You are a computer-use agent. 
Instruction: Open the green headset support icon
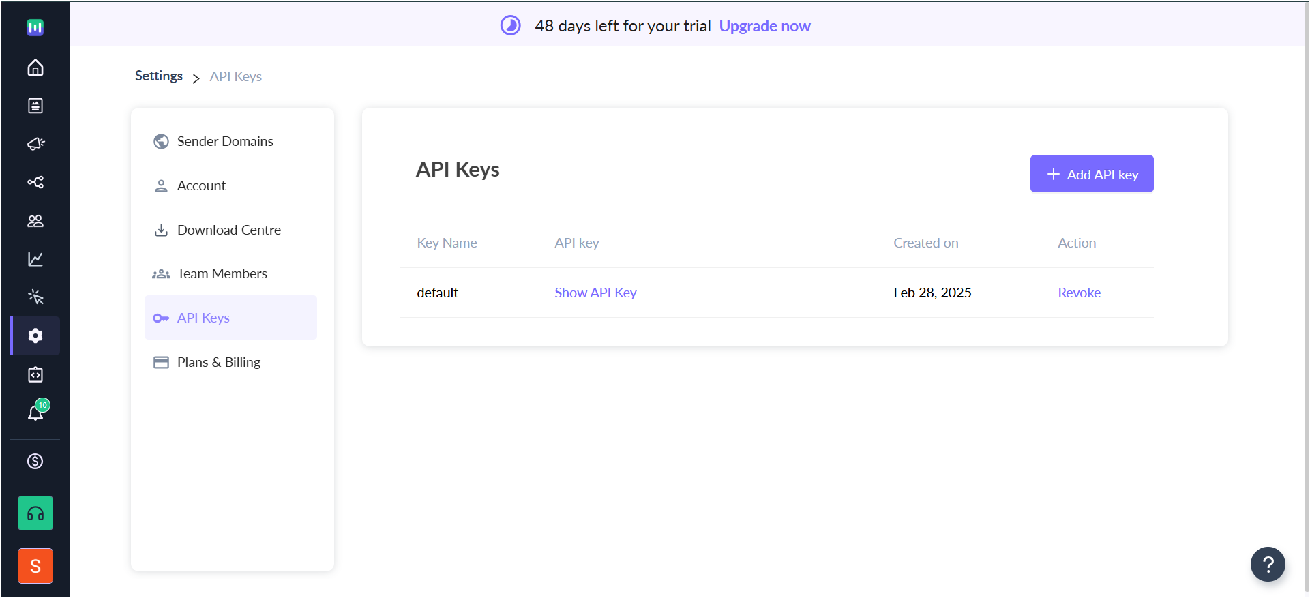35,513
